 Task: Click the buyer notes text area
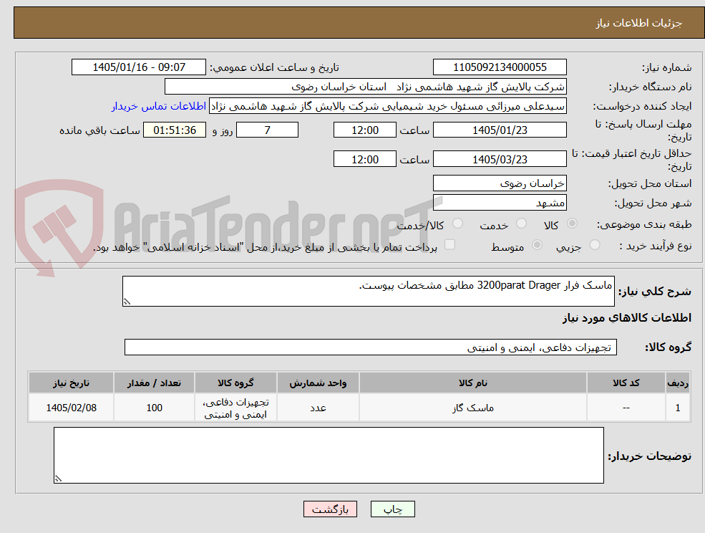329,455
